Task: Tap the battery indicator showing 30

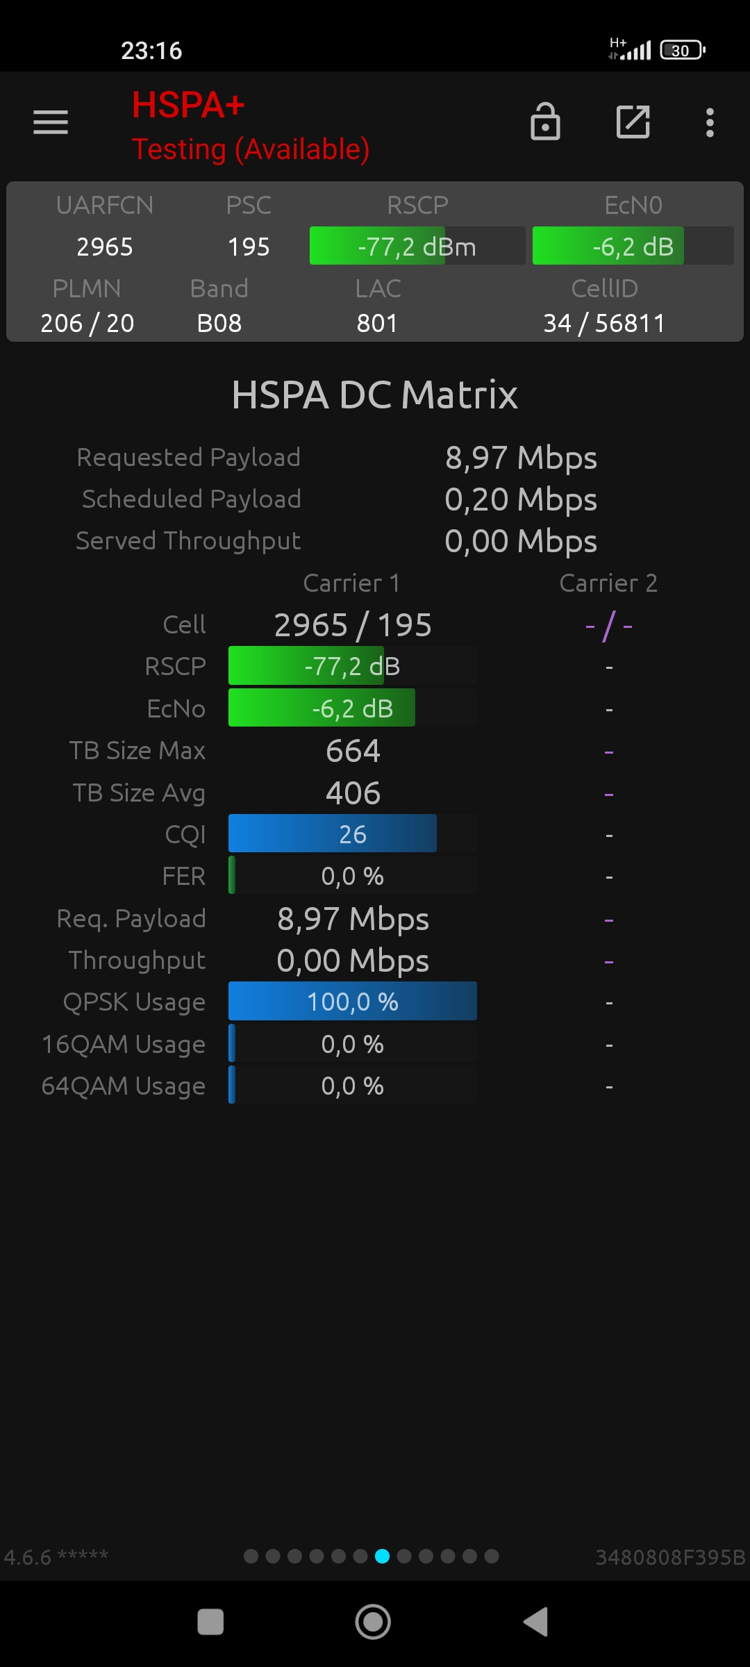Action: pyautogui.click(x=683, y=50)
